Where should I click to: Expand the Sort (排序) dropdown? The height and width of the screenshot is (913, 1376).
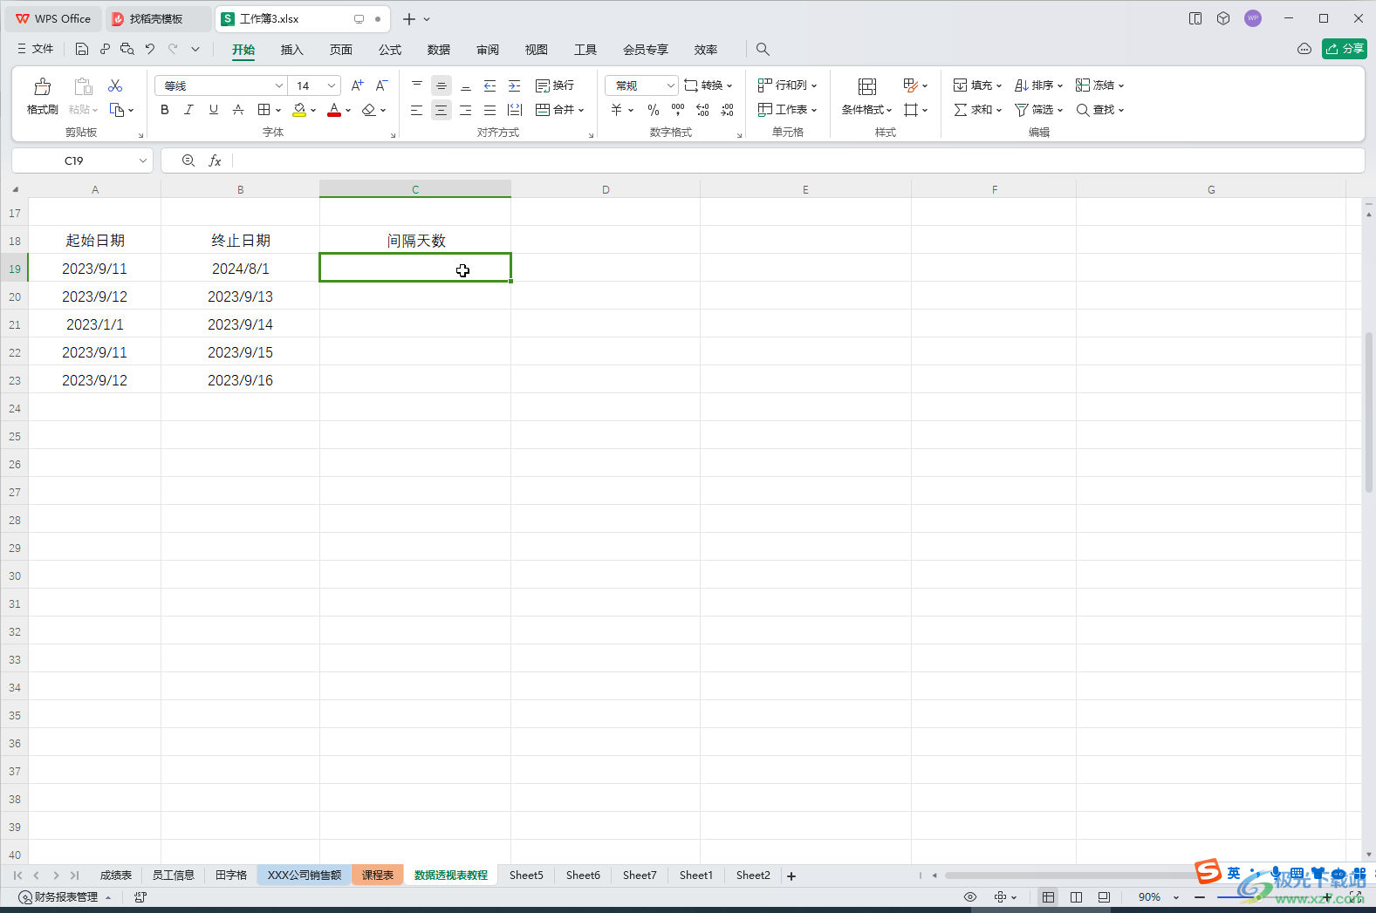pyautogui.click(x=1060, y=85)
